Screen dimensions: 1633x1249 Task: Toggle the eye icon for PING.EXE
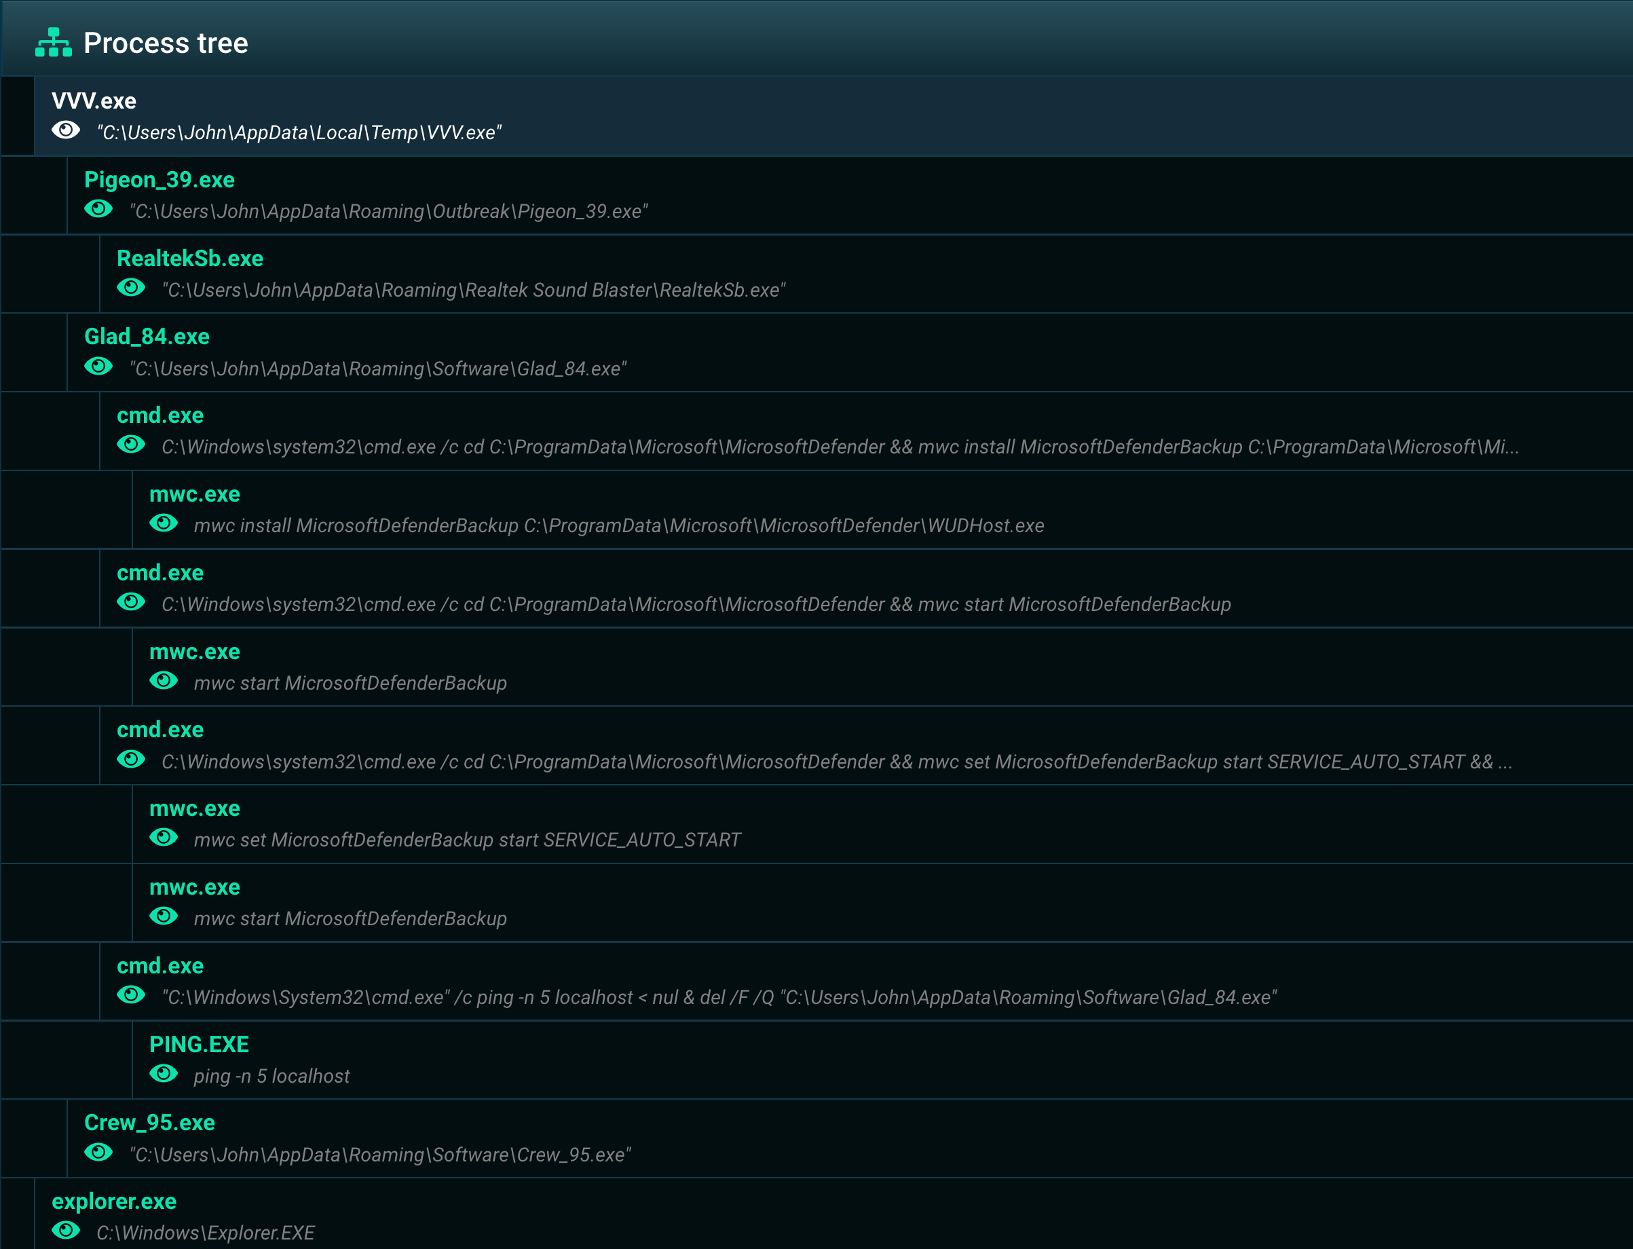click(x=164, y=1075)
